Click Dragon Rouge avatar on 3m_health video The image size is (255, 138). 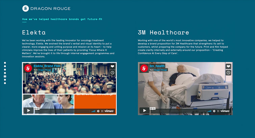144,68
